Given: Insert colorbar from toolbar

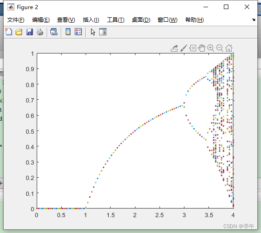Looking at the screenshot, I should coord(68,32).
